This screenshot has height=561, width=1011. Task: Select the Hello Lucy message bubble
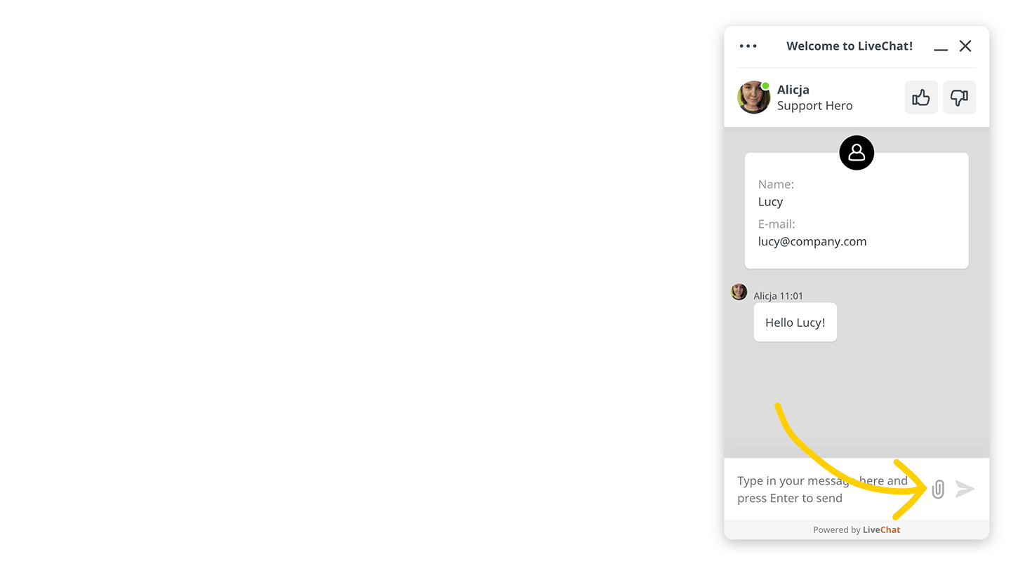coord(795,322)
